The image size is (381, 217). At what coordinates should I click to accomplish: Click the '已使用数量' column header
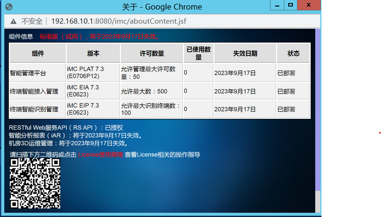[199, 53]
